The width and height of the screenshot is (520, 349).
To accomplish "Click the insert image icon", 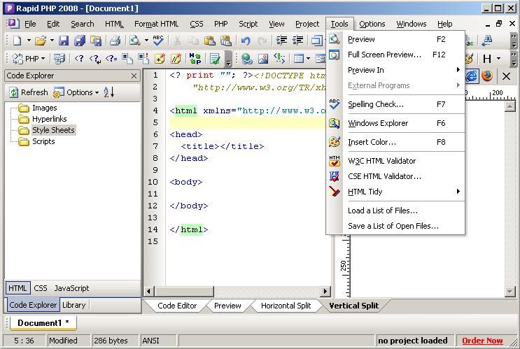I will point(263,59).
